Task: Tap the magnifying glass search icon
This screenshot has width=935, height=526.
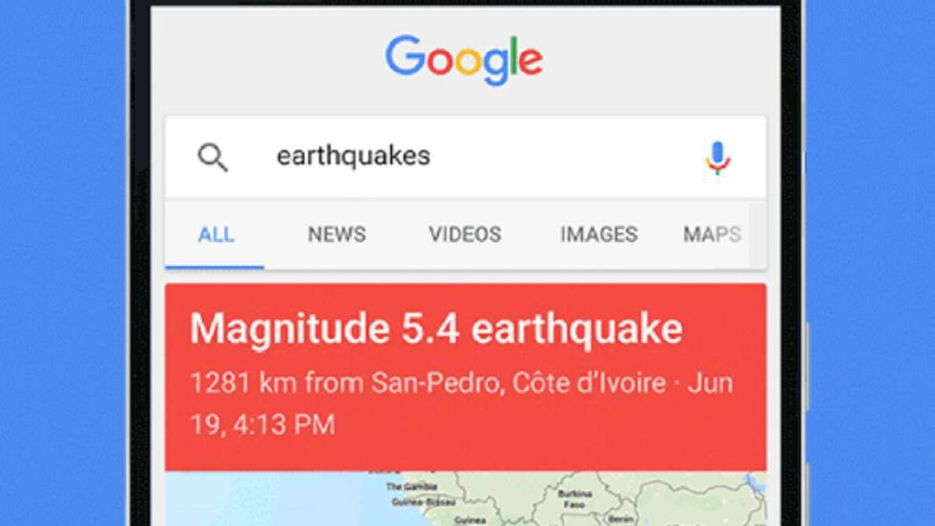Action: [x=212, y=157]
